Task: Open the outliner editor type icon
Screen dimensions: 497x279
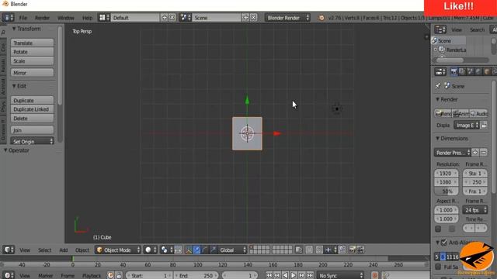Action: coord(440,29)
